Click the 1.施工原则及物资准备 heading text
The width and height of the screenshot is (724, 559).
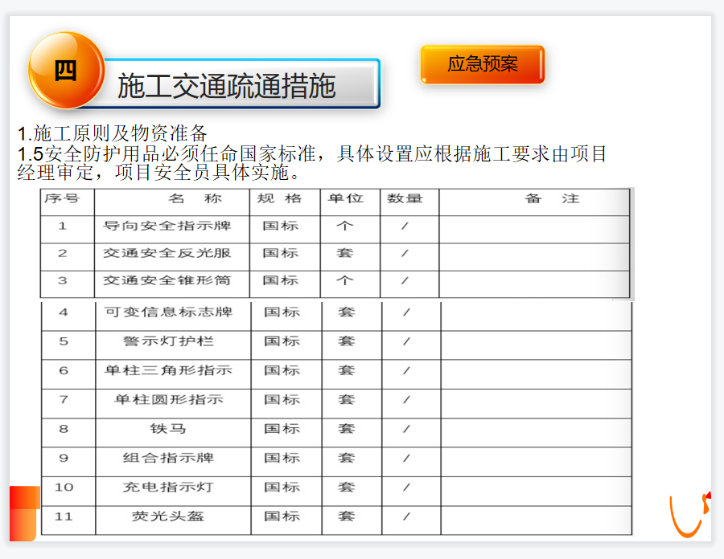coord(113,133)
